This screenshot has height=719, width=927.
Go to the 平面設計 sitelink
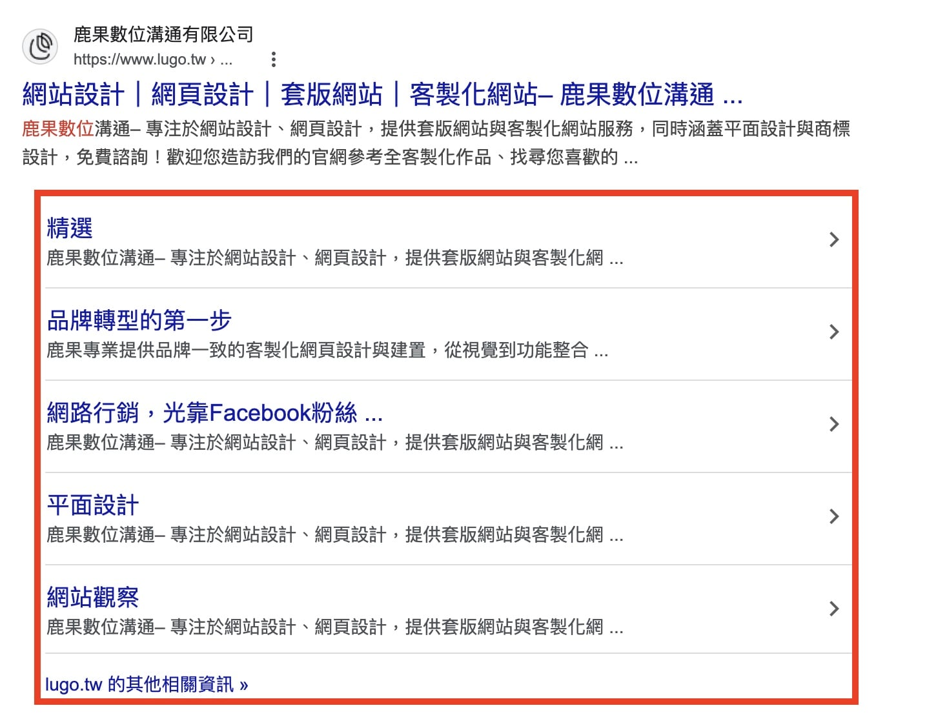[93, 505]
